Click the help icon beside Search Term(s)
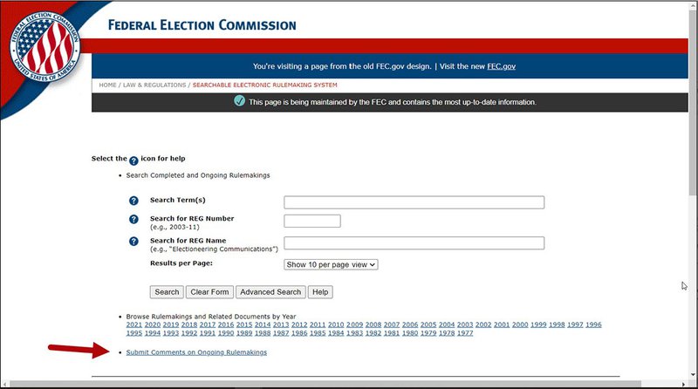The width and height of the screenshot is (698, 389). click(x=133, y=201)
